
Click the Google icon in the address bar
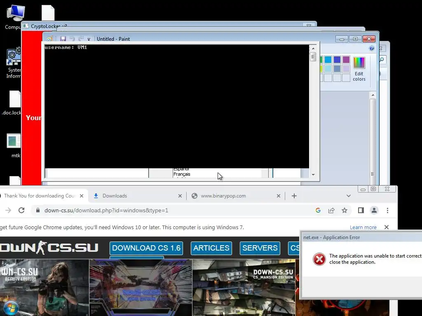(318, 210)
